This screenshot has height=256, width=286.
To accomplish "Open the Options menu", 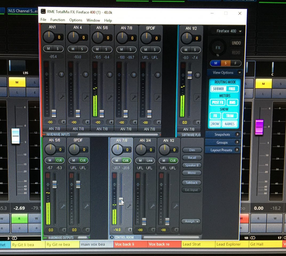I will click(76, 20).
